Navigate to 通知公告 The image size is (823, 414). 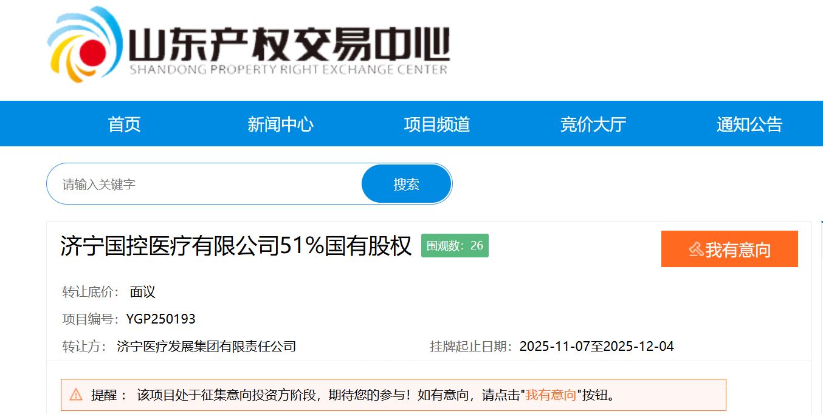pyautogui.click(x=749, y=124)
